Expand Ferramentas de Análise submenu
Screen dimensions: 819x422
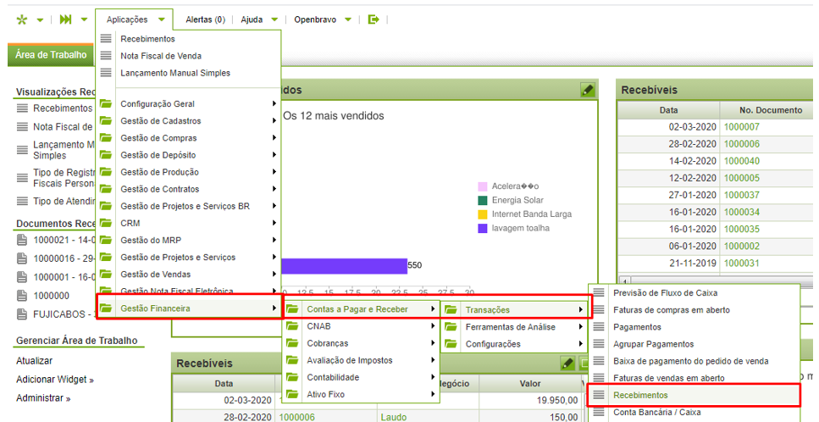click(510, 327)
